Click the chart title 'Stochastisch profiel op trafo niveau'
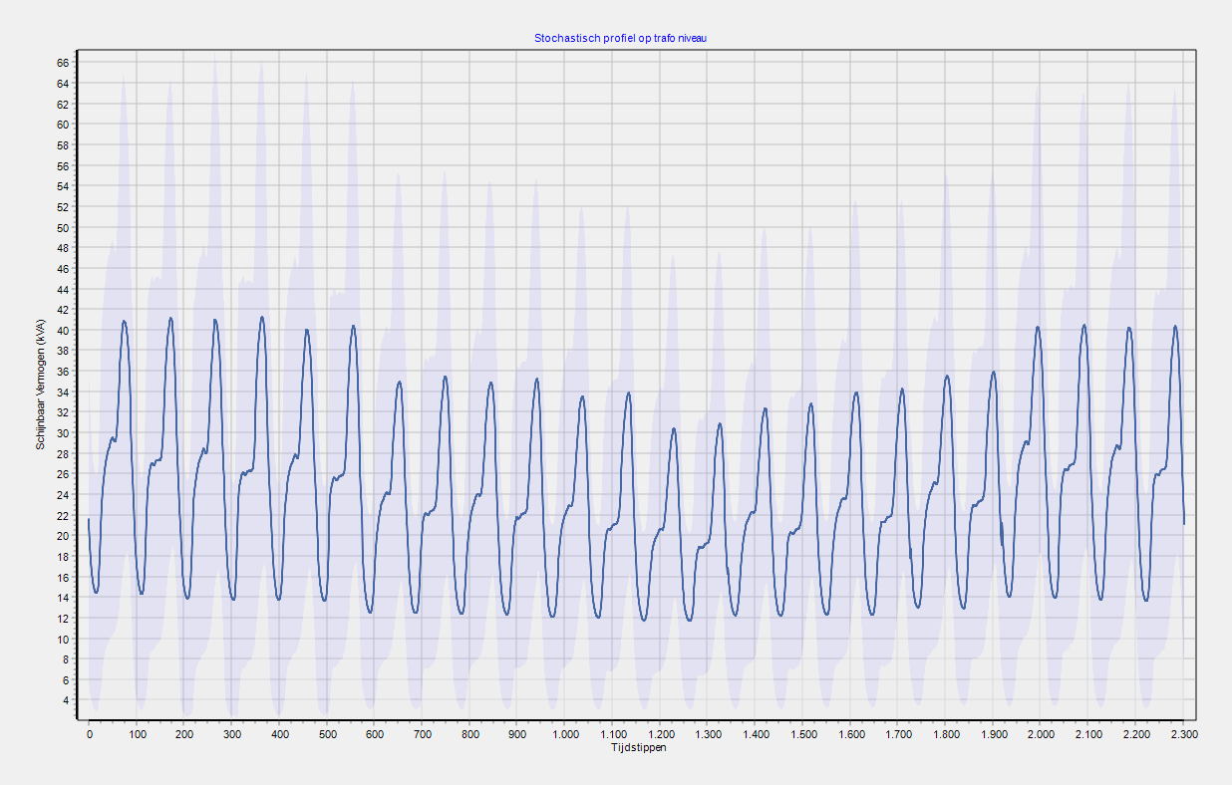This screenshot has height=785, width=1232. (621, 38)
